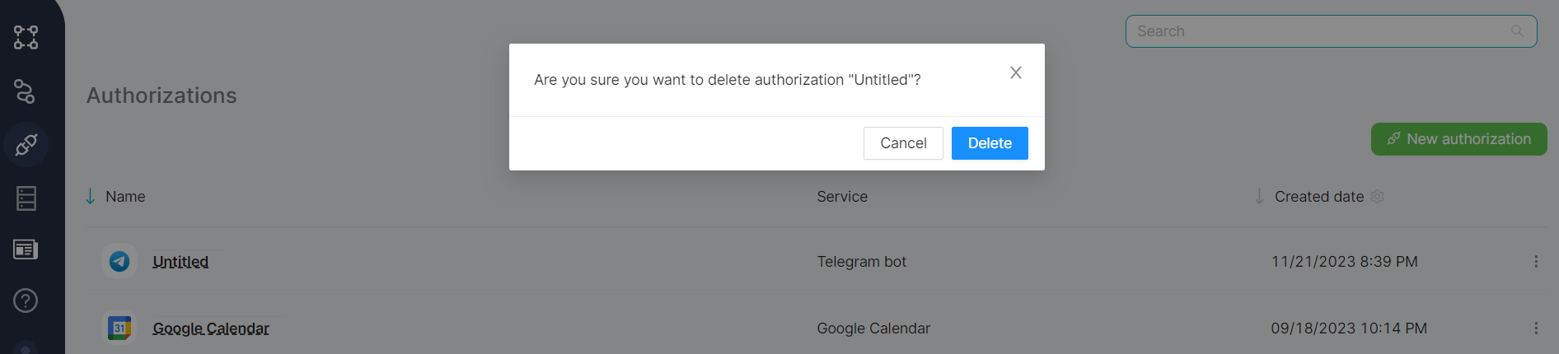This screenshot has height=354, width=1559.
Task: Open more options for Google Calendar row
Action: (1536, 328)
